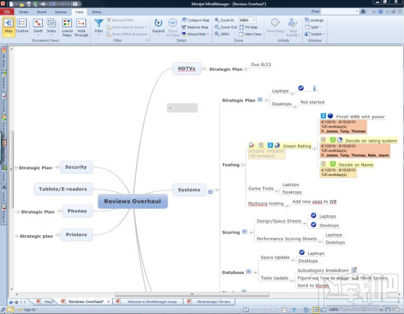Switch to Insert ribbon tab
404x314 pixels.
point(41,12)
